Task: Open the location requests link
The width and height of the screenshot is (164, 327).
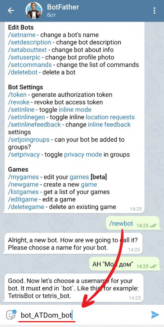Action: coord(110,117)
